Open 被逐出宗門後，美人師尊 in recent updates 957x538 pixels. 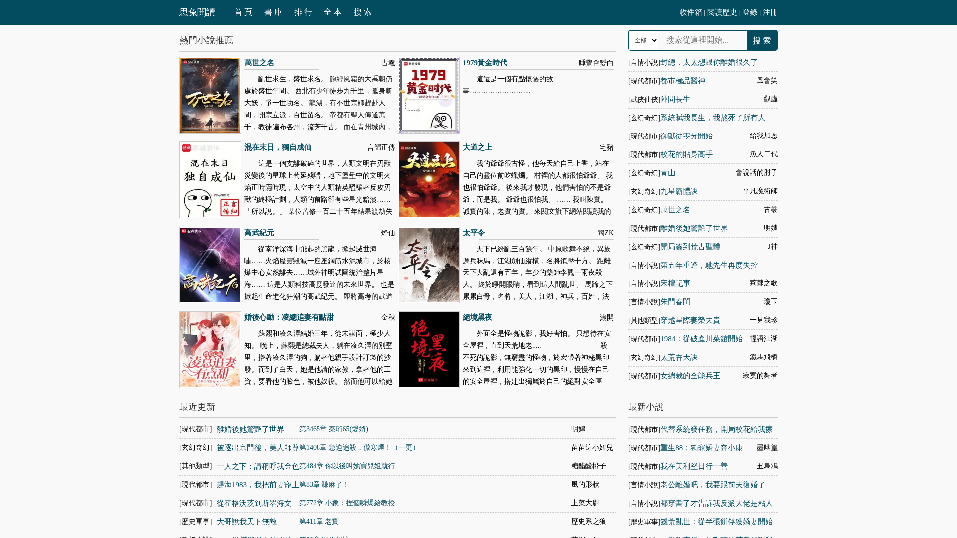tap(258, 448)
